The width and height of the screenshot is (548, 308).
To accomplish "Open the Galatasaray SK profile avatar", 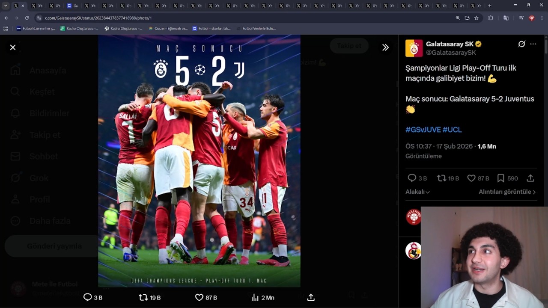I will [x=414, y=48].
